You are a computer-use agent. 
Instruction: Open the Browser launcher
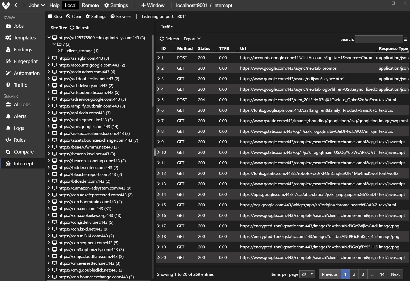point(121,17)
